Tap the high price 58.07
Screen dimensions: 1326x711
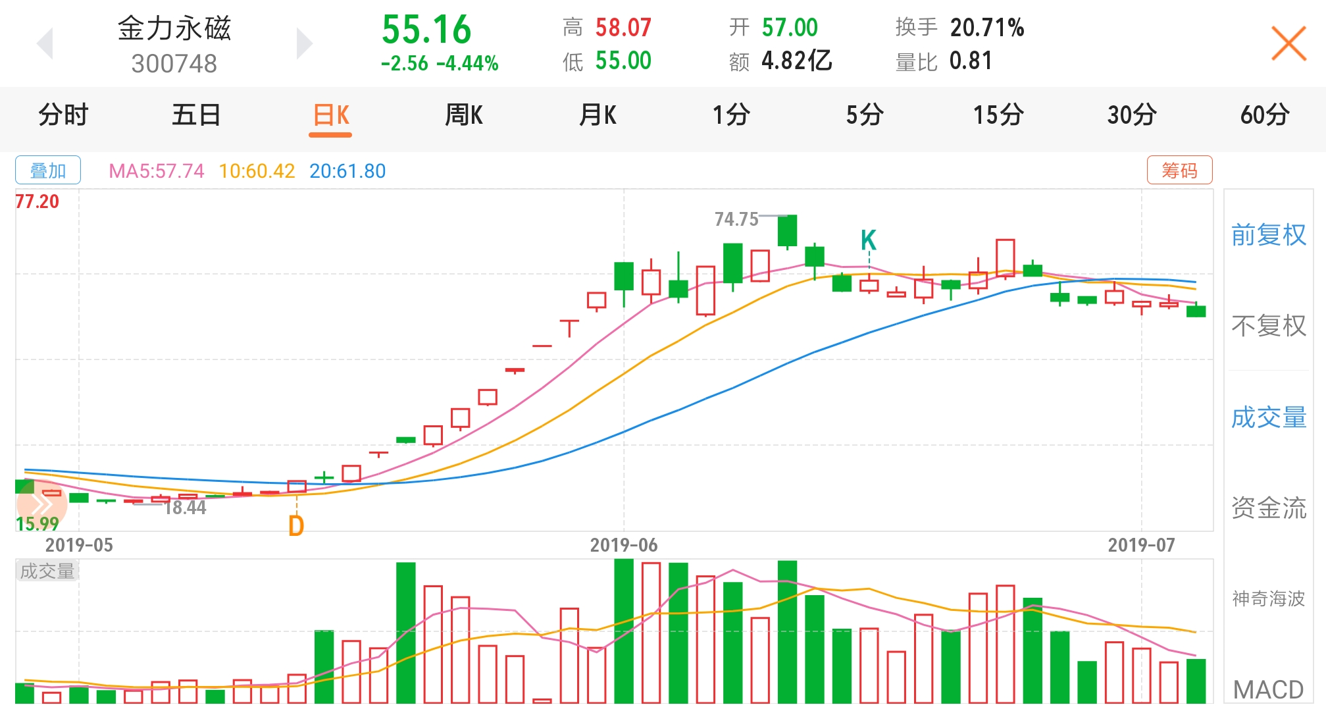(623, 28)
